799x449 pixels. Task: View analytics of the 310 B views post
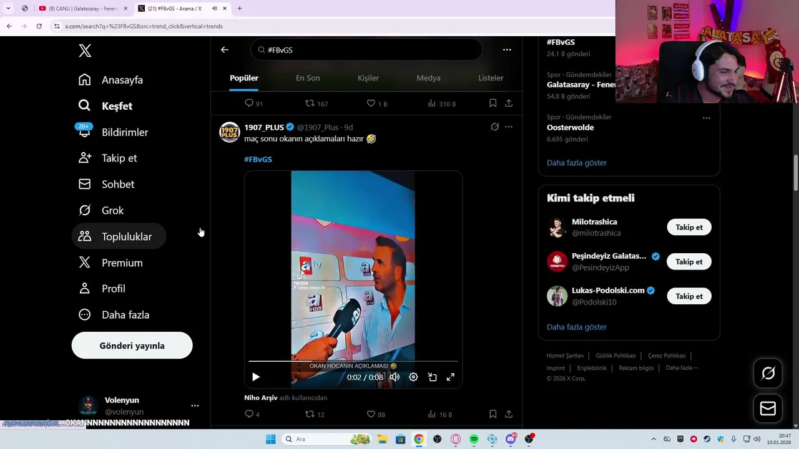pyautogui.click(x=441, y=104)
